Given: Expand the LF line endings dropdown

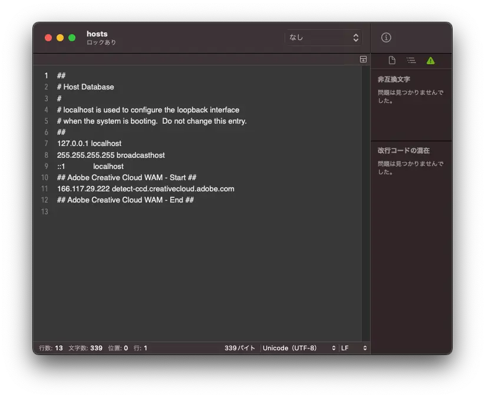Looking at the screenshot, I should (354, 348).
